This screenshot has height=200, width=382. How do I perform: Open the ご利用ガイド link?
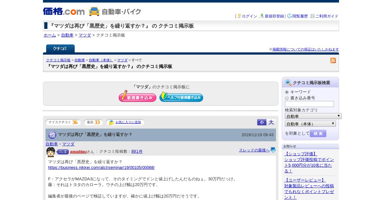(327, 16)
